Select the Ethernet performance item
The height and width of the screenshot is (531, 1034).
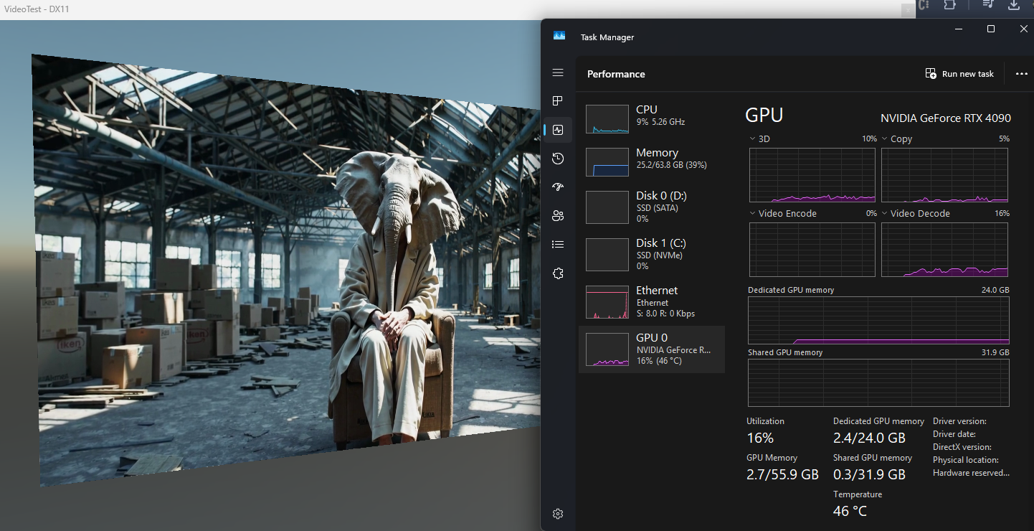click(651, 301)
